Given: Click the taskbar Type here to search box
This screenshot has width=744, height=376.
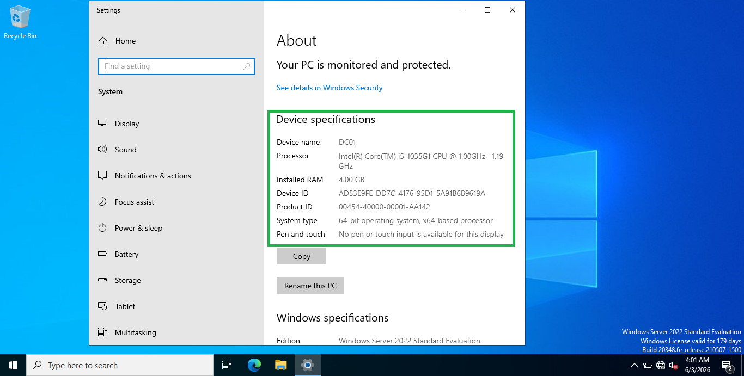Looking at the screenshot, I should coord(120,365).
